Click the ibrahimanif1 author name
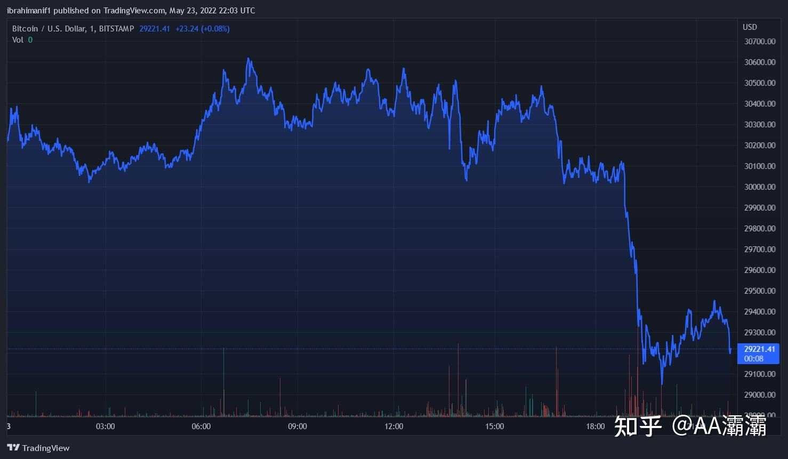Viewport: 788px width, 459px height. pos(29,11)
